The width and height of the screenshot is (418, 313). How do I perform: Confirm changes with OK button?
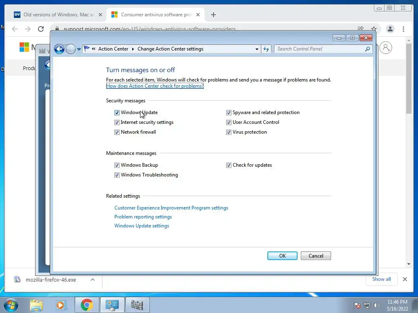282,256
